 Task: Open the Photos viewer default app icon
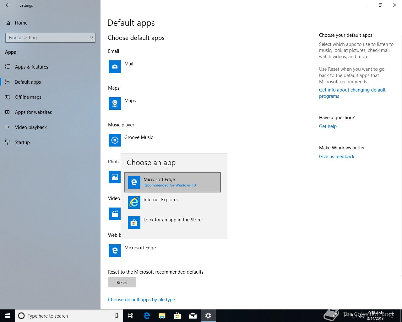tap(115, 177)
